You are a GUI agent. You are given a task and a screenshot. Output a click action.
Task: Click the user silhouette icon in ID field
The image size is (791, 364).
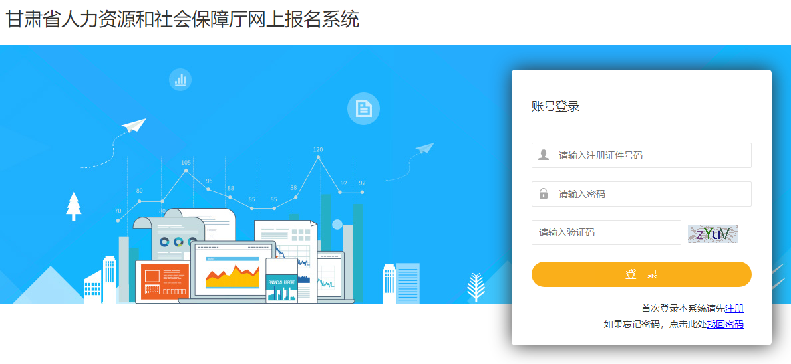click(x=544, y=155)
